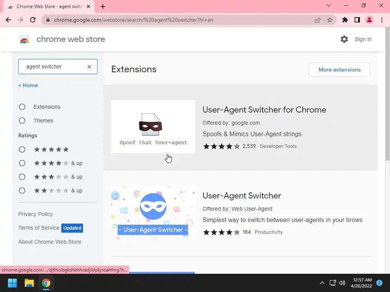The image size is (390, 292).
Task: Show hidden system tray icons
Action: point(322,283)
